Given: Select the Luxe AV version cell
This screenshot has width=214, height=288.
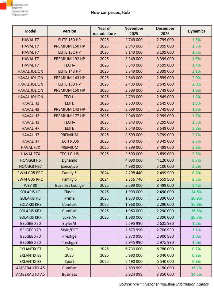Looking at the screenshot, I should click(x=69, y=217).
